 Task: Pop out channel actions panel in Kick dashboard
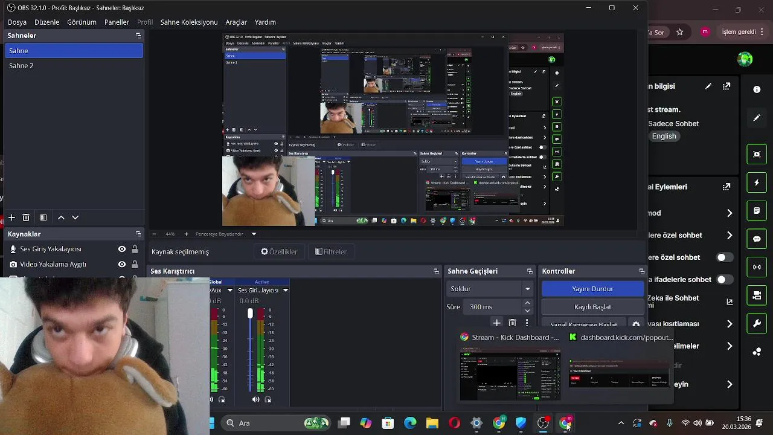726,187
